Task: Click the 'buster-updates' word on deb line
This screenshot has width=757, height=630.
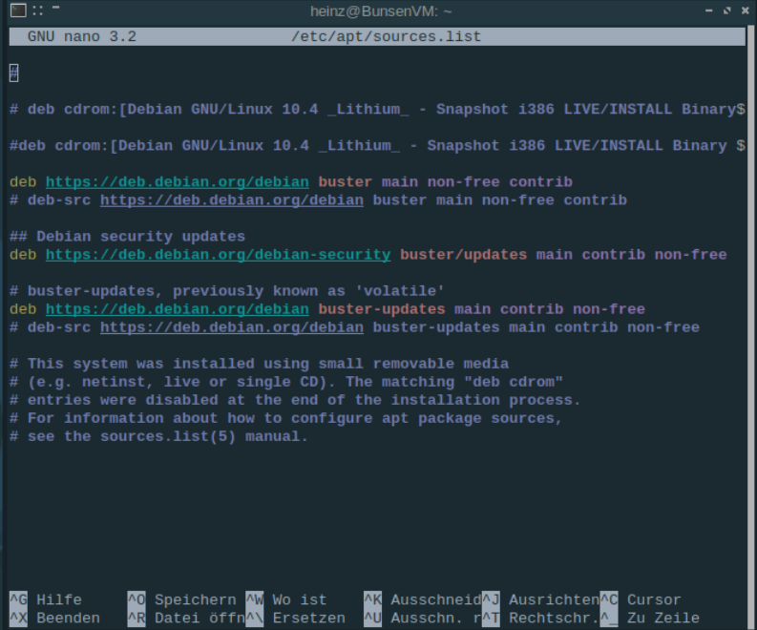Action: coord(382,309)
